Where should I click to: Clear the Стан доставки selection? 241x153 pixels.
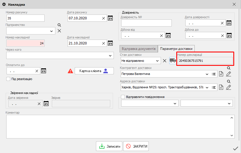[164, 61]
